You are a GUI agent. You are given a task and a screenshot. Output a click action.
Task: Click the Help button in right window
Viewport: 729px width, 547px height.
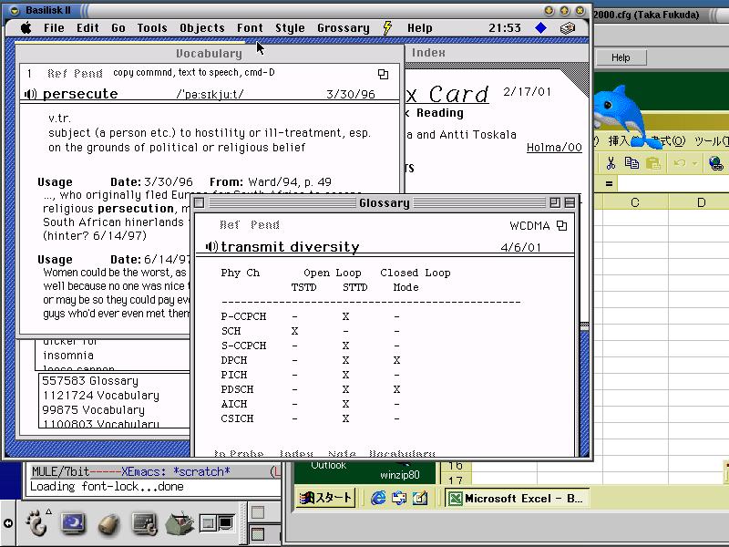[x=621, y=57]
